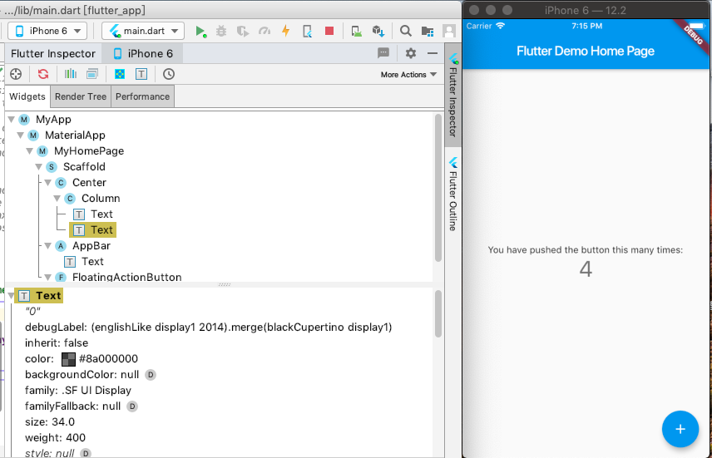Tap the plus floating action button in simulator
The image size is (712, 458).
(680, 429)
